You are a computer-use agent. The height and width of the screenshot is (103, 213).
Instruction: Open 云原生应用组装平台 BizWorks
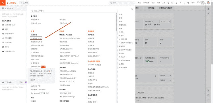coord(99,87)
